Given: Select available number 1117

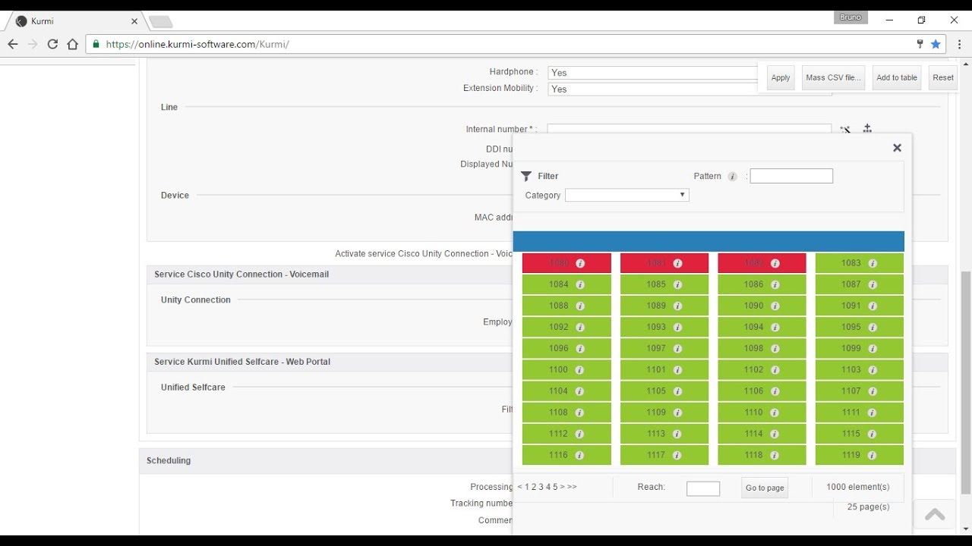Looking at the screenshot, I should 664,455.
